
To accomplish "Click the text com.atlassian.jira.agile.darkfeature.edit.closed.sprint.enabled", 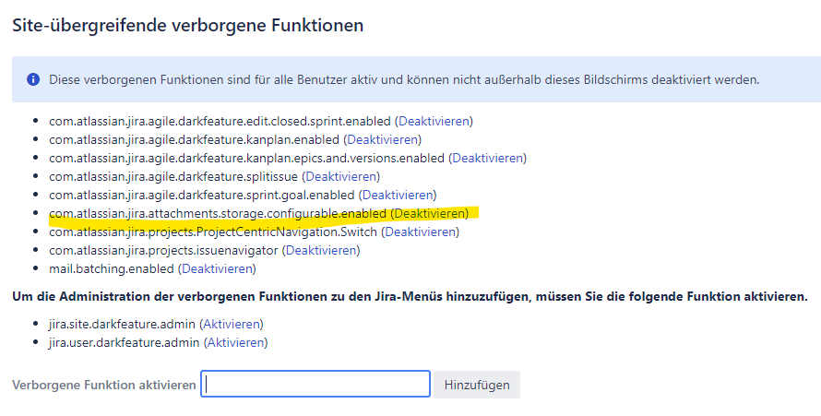I will coord(220,122).
